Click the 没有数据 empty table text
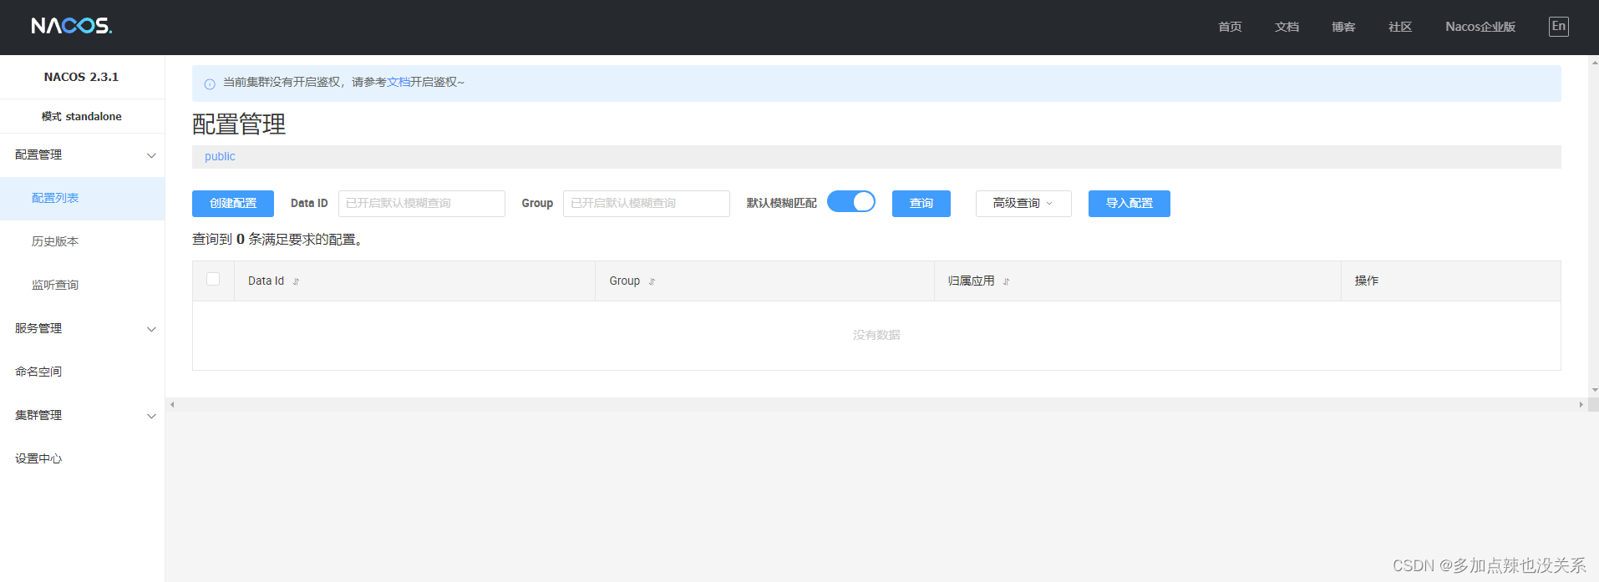The width and height of the screenshot is (1599, 582). (876, 335)
